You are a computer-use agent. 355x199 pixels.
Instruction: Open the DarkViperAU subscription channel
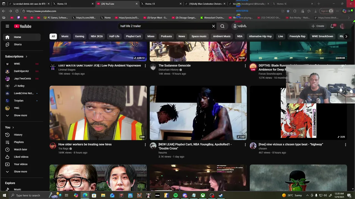pyautogui.click(x=21, y=71)
